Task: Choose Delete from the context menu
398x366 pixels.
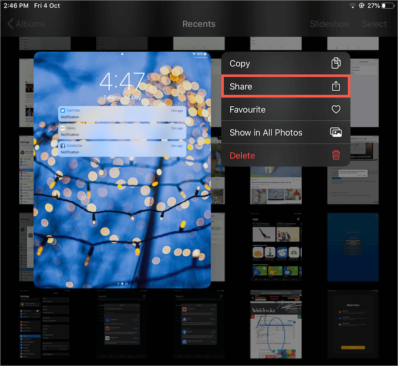Action: point(286,155)
